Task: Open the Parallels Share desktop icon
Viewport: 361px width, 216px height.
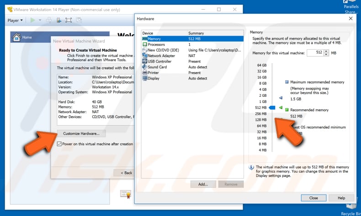Action: 351,6
